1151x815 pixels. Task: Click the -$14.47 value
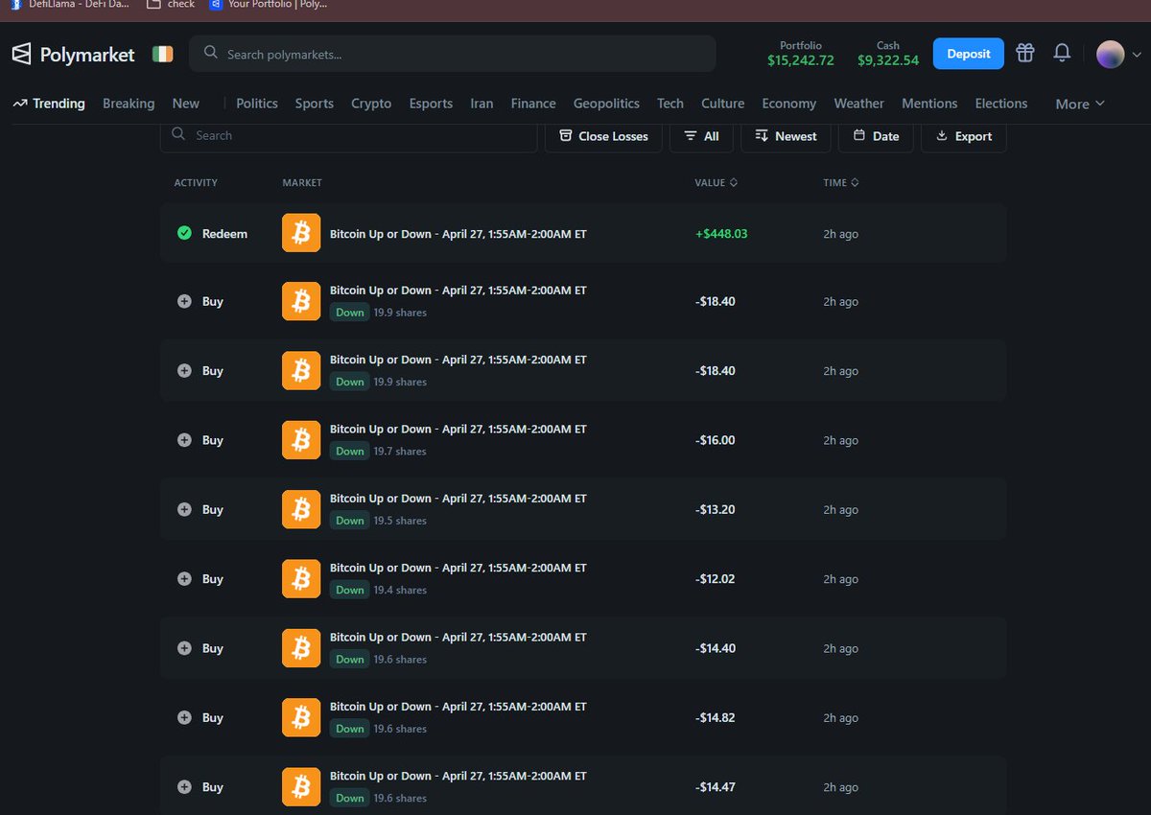click(715, 786)
